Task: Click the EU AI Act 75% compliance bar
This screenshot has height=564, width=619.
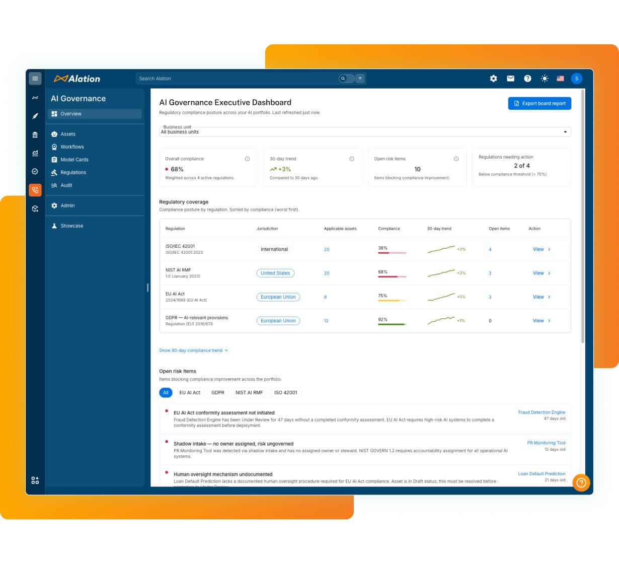Action: click(x=392, y=301)
